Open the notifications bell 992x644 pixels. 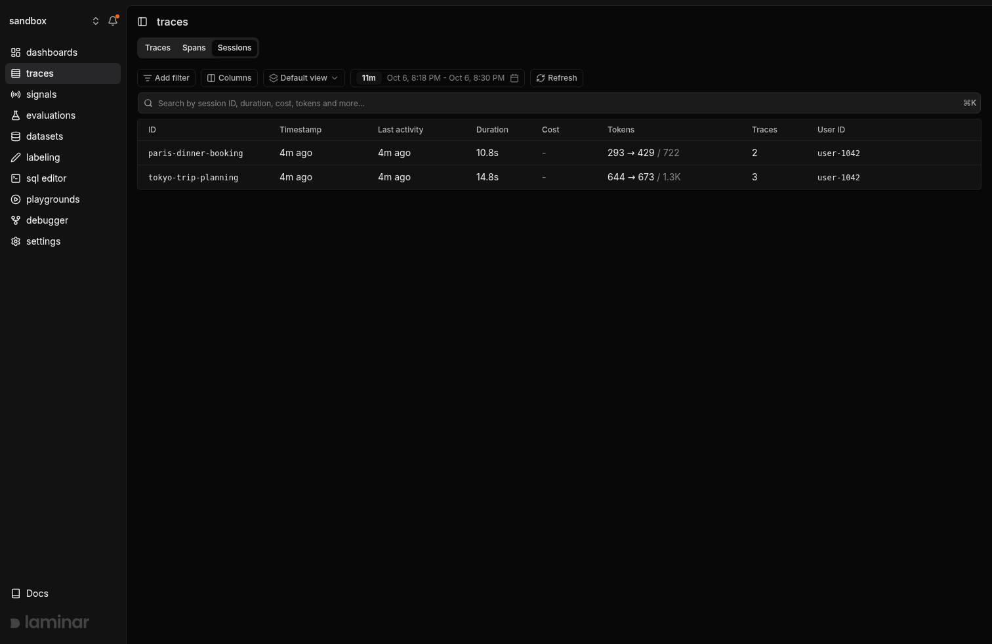coord(113,21)
